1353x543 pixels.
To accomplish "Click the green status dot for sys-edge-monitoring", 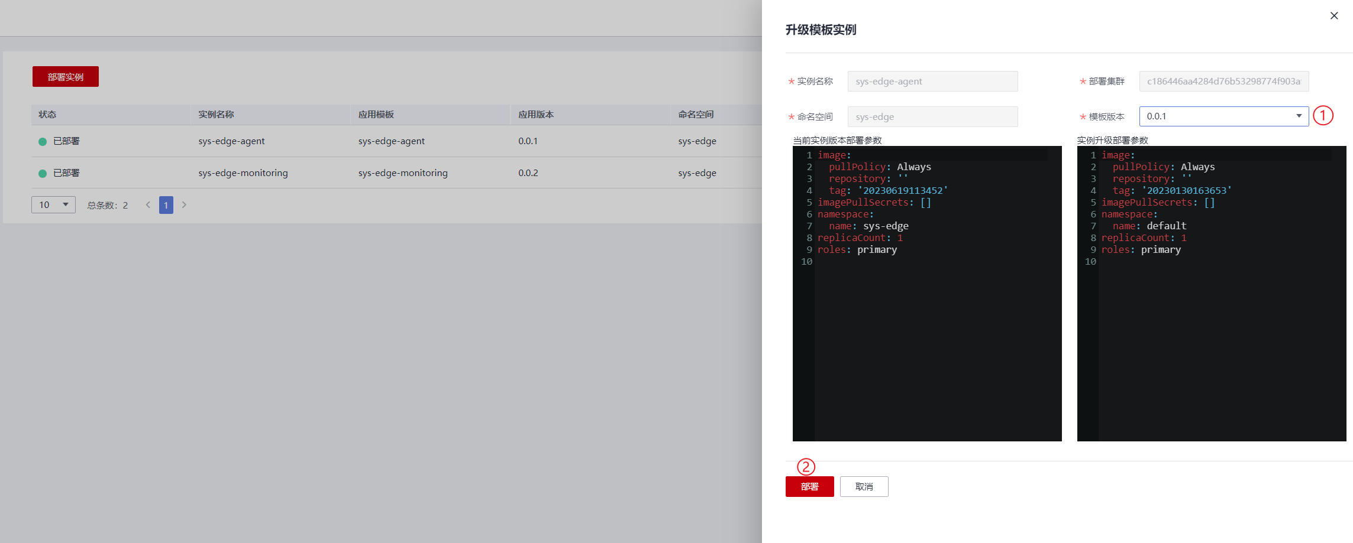I will pyautogui.click(x=43, y=174).
